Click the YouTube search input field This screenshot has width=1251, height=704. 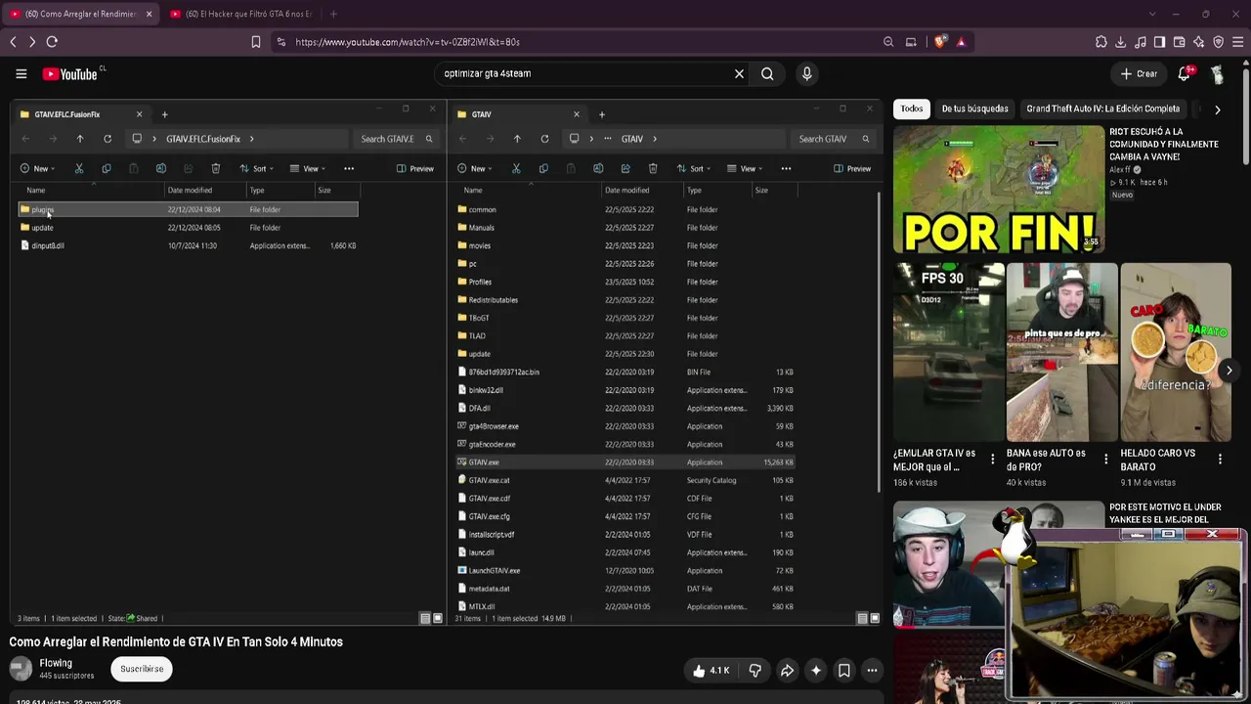(x=582, y=73)
